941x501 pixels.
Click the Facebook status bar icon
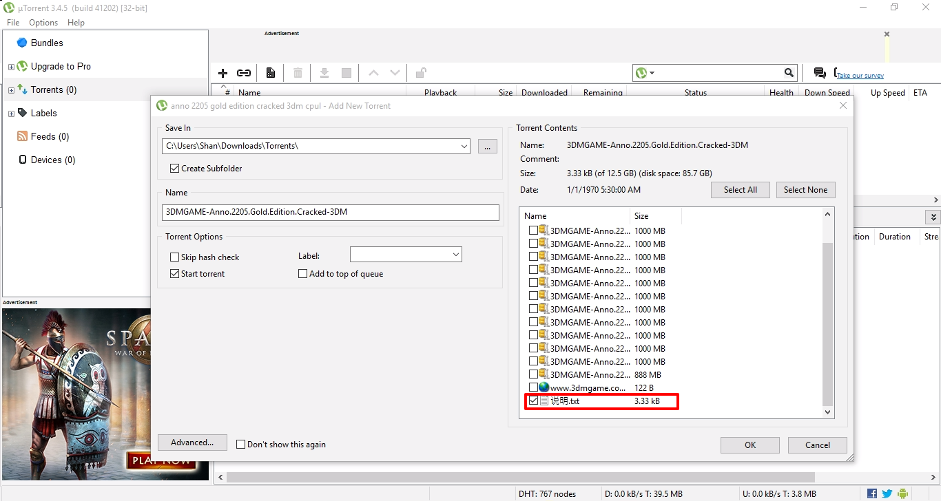pos(872,493)
